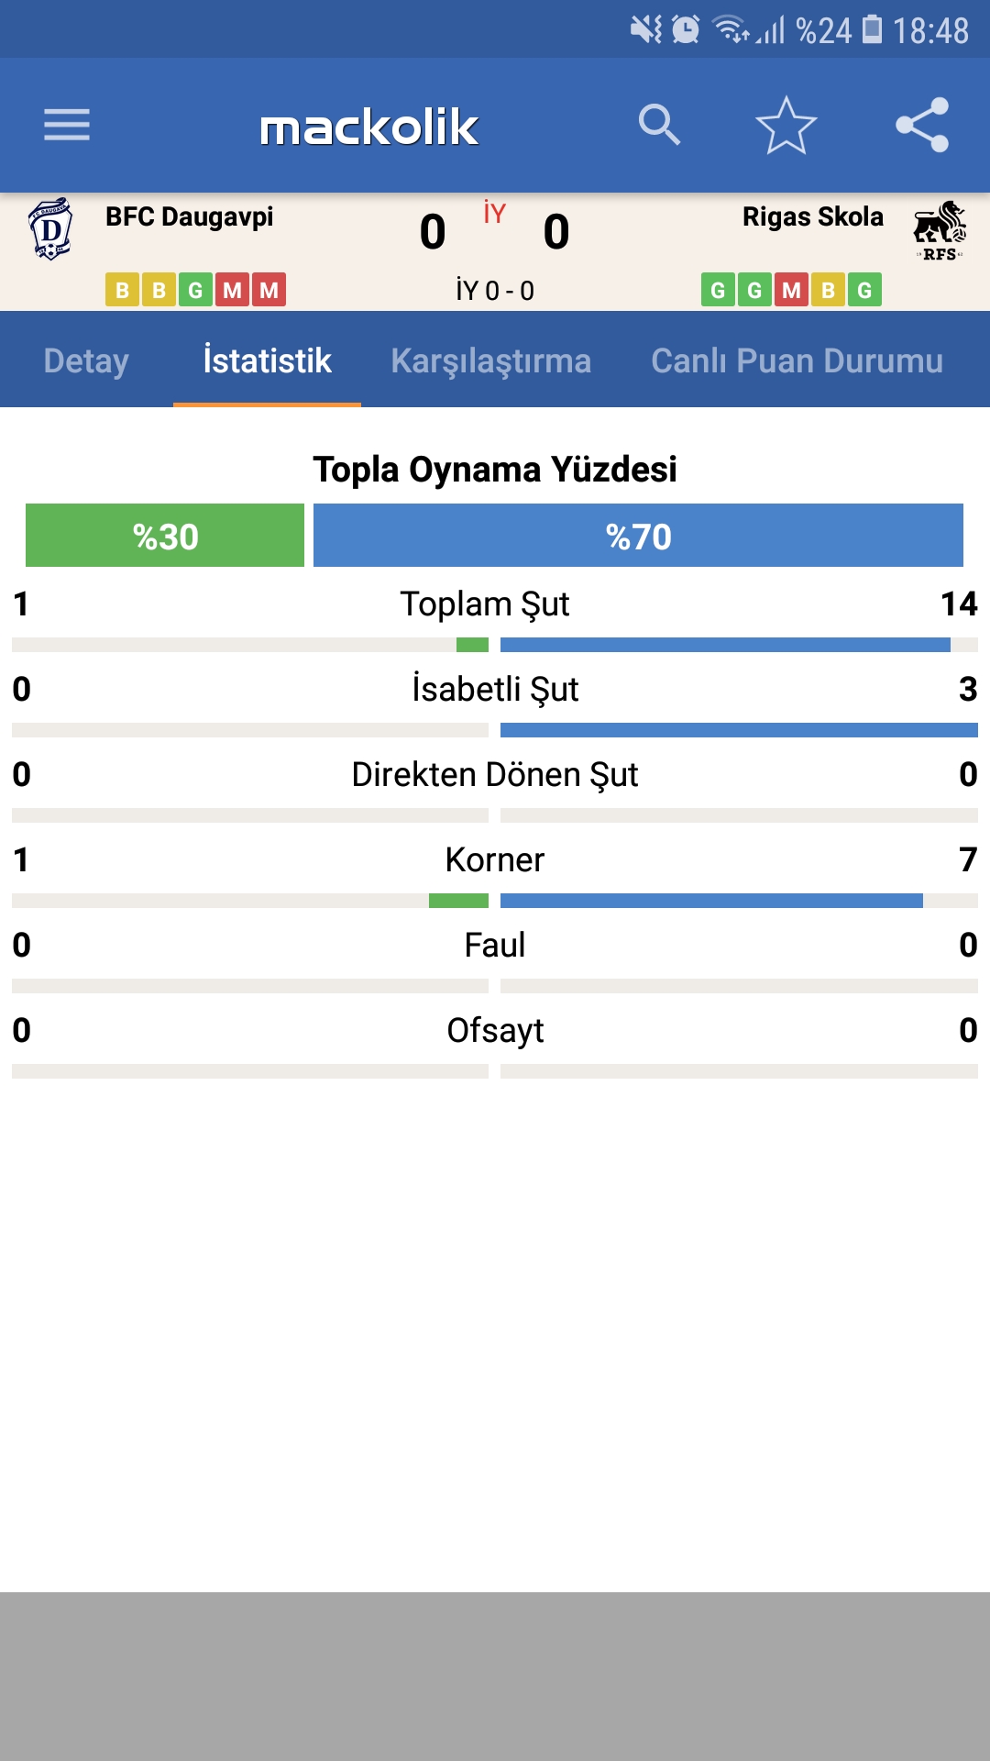Add match to favorites with star icon
Viewport: 990px width, 1761px height.
point(786,125)
